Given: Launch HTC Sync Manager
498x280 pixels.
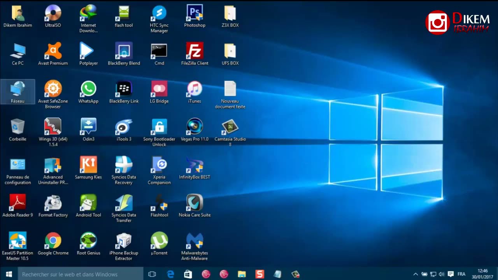Looking at the screenshot, I should tap(159, 19).
